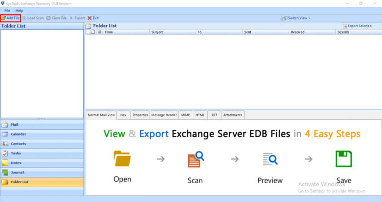Click the navigation pane splitter grip dots
This screenshot has width=382, height=202.
tap(41, 119)
